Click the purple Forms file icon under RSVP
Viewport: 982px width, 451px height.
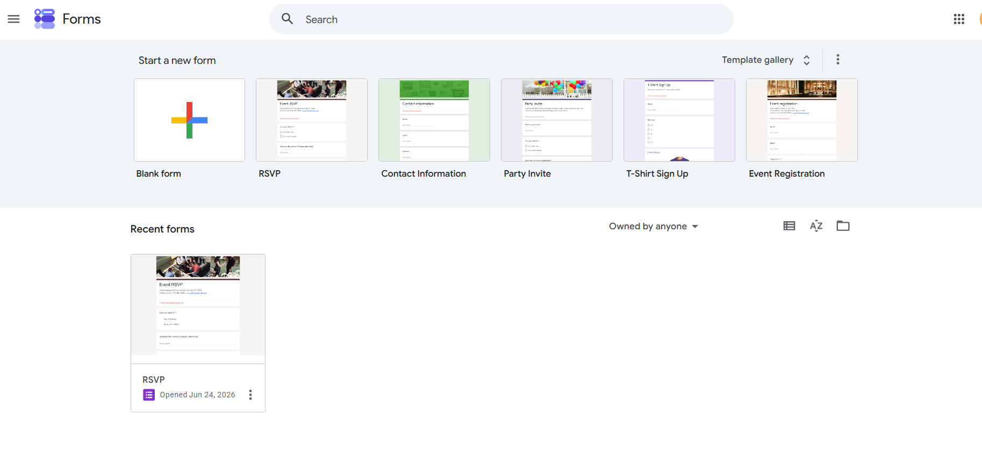[x=149, y=395]
